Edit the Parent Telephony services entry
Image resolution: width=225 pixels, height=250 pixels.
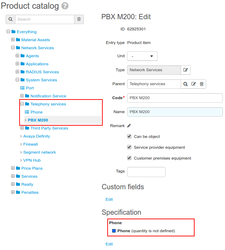point(194,84)
